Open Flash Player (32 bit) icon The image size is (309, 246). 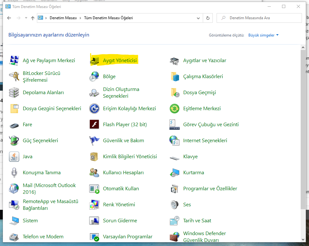[x=94, y=124]
